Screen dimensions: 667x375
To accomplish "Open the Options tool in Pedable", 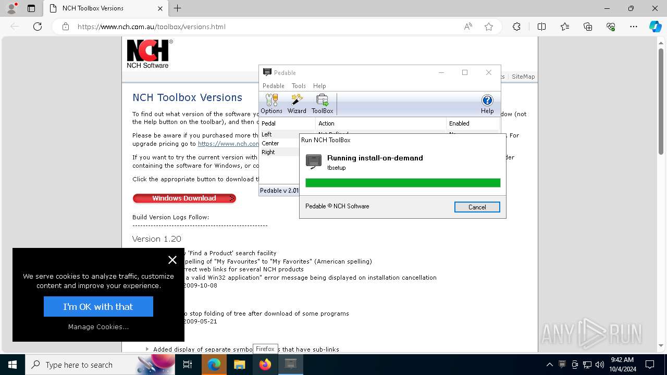I will point(271,104).
